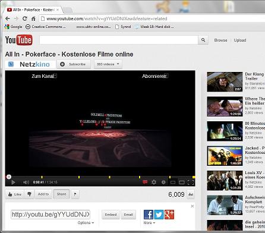
Task: Dislike video with thumbs-down icon
Action: pyautogui.click(x=29, y=194)
